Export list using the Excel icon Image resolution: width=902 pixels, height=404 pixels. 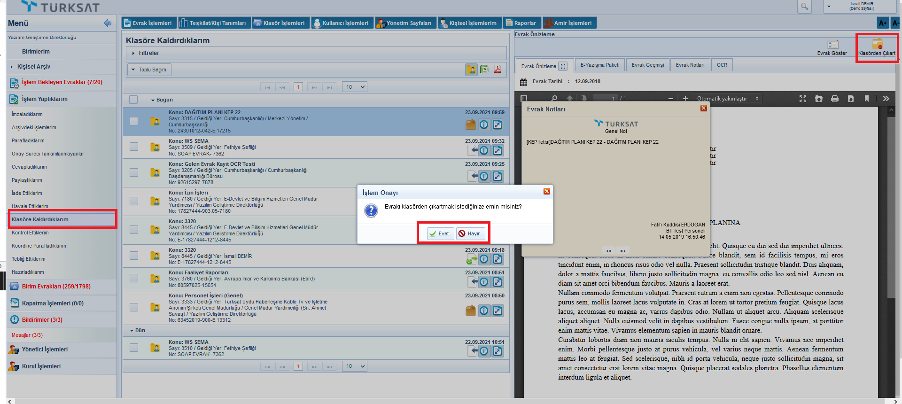pyautogui.click(x=484, y=70)
